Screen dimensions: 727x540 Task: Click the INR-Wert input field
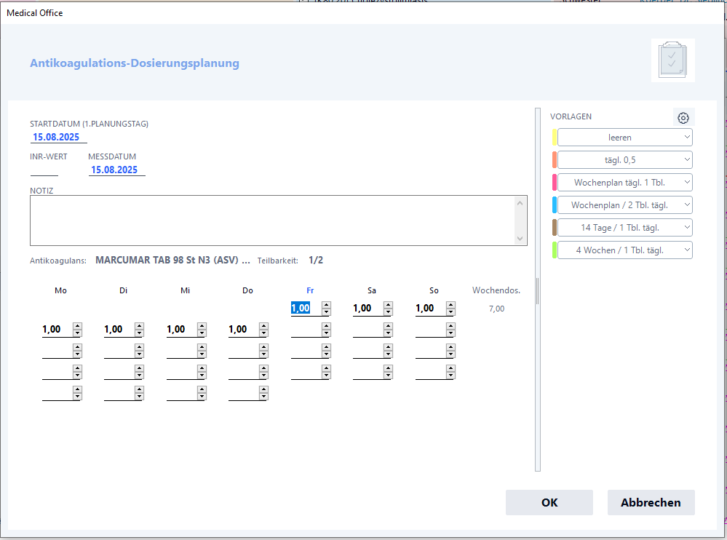pyautogui.click(x=44, y=170)
